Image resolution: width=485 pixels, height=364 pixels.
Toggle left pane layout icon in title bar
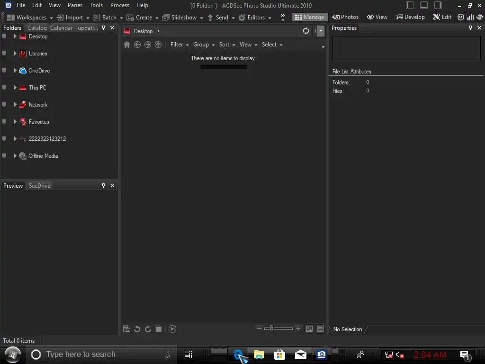coord(410,5)
